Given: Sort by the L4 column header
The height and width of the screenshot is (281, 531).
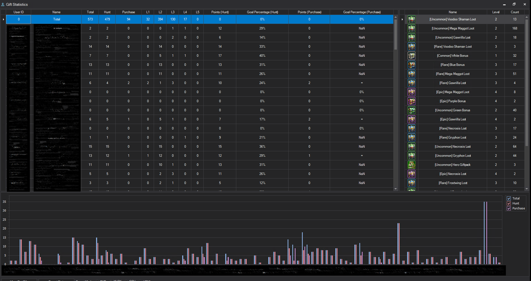Looking at the screenshot, I should 185,12.
